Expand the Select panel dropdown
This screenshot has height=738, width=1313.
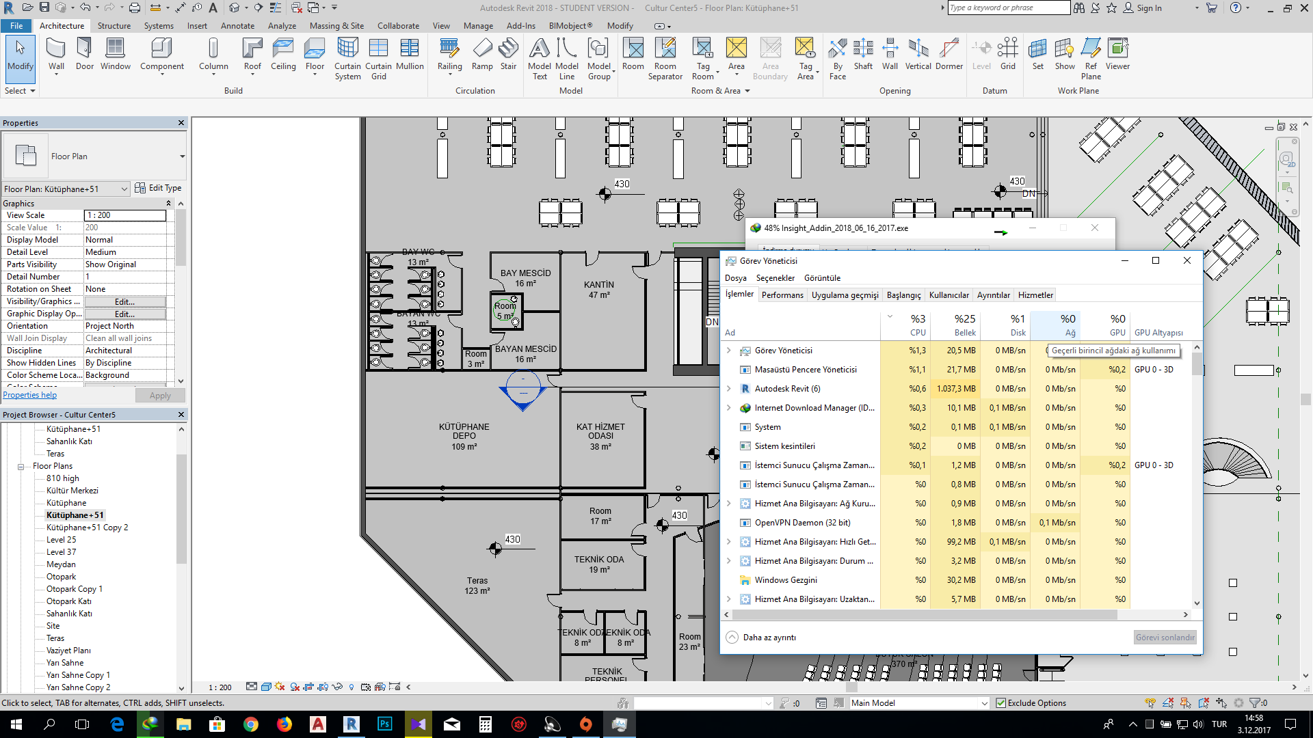click(x=20, y=90)
